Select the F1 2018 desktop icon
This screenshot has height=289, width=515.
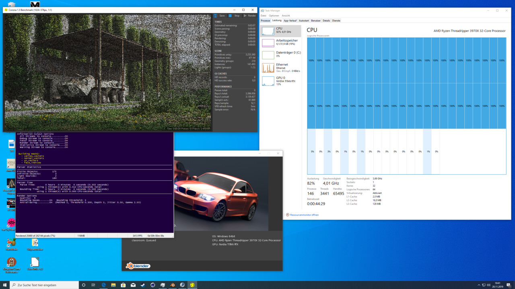(11, 204)
